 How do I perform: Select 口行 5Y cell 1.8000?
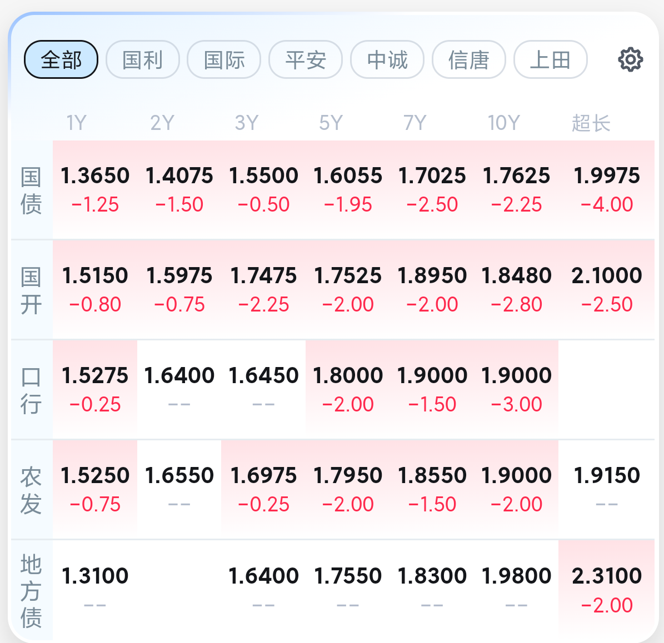(x=348, y=389)
